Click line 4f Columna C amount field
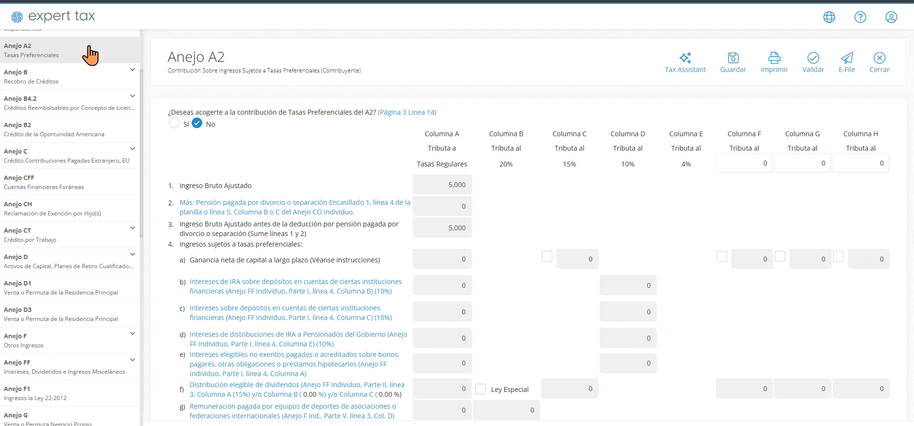Image resolution: width=914 pixels, height=426 pixels. [570, 389]
